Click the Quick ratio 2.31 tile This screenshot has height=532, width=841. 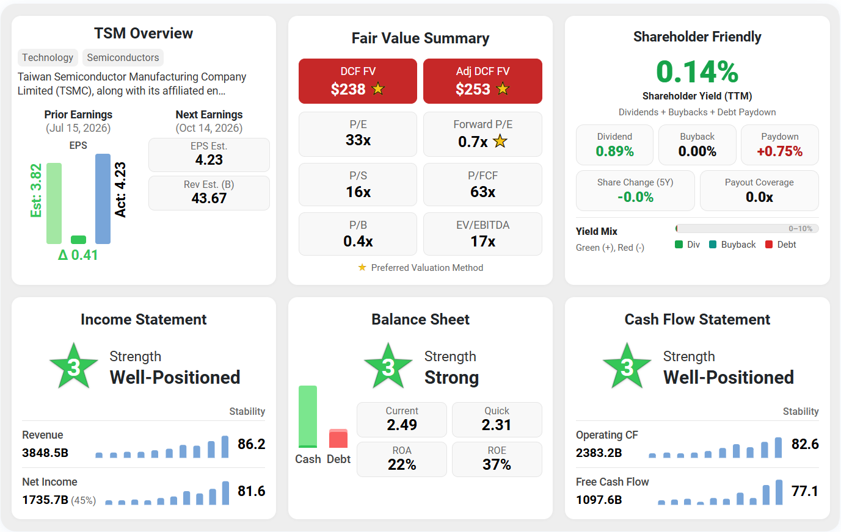(497, 420)
